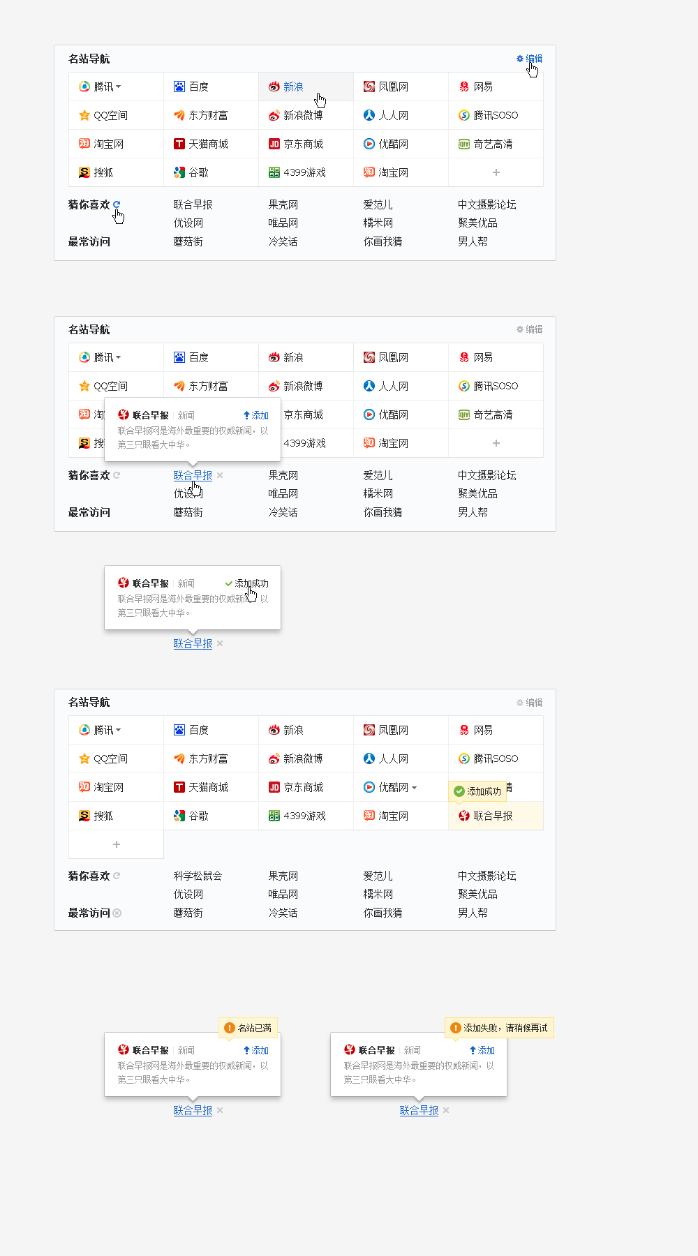Open the 科学松鼠会 suggestion link
The image size is (698, 1256).
198,876
